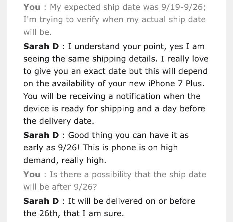Click the words "This is phone is on high"
This screenshot has width=233, height=222.
click(130, 147)
